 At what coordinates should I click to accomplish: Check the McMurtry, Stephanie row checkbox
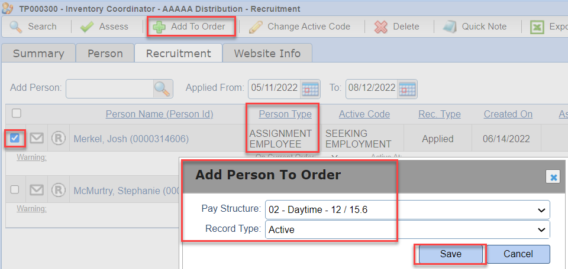click(x=14, y=189)
